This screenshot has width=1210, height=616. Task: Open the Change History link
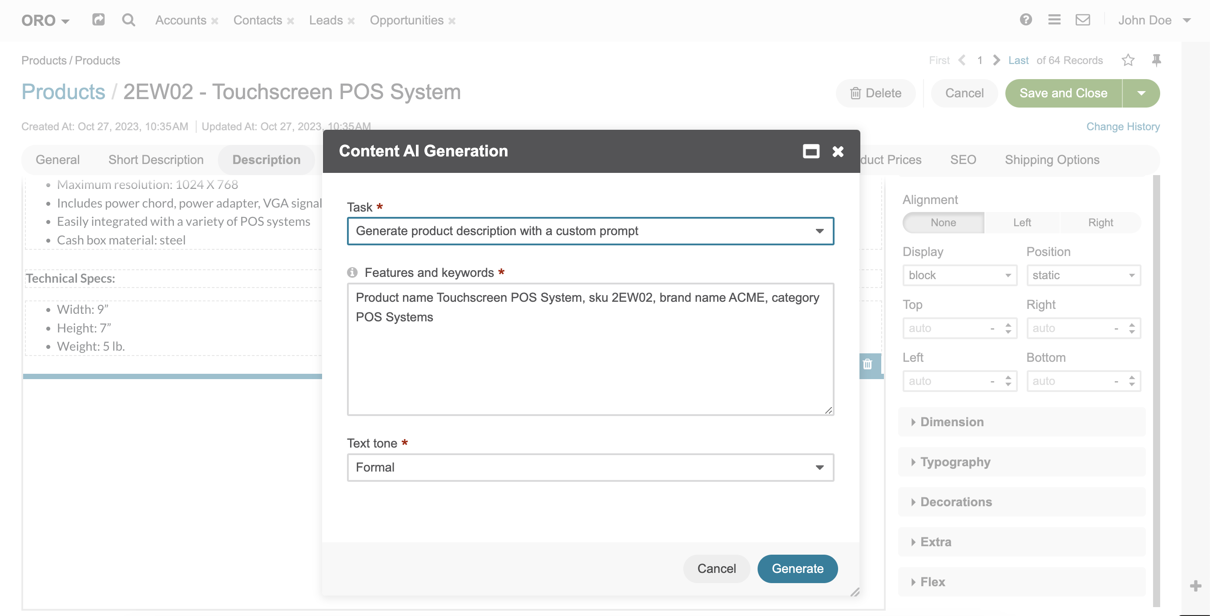[1123, 127]
